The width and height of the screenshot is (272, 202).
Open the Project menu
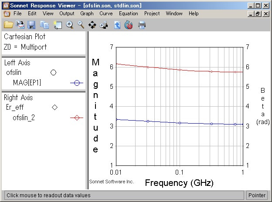[152, 13]
